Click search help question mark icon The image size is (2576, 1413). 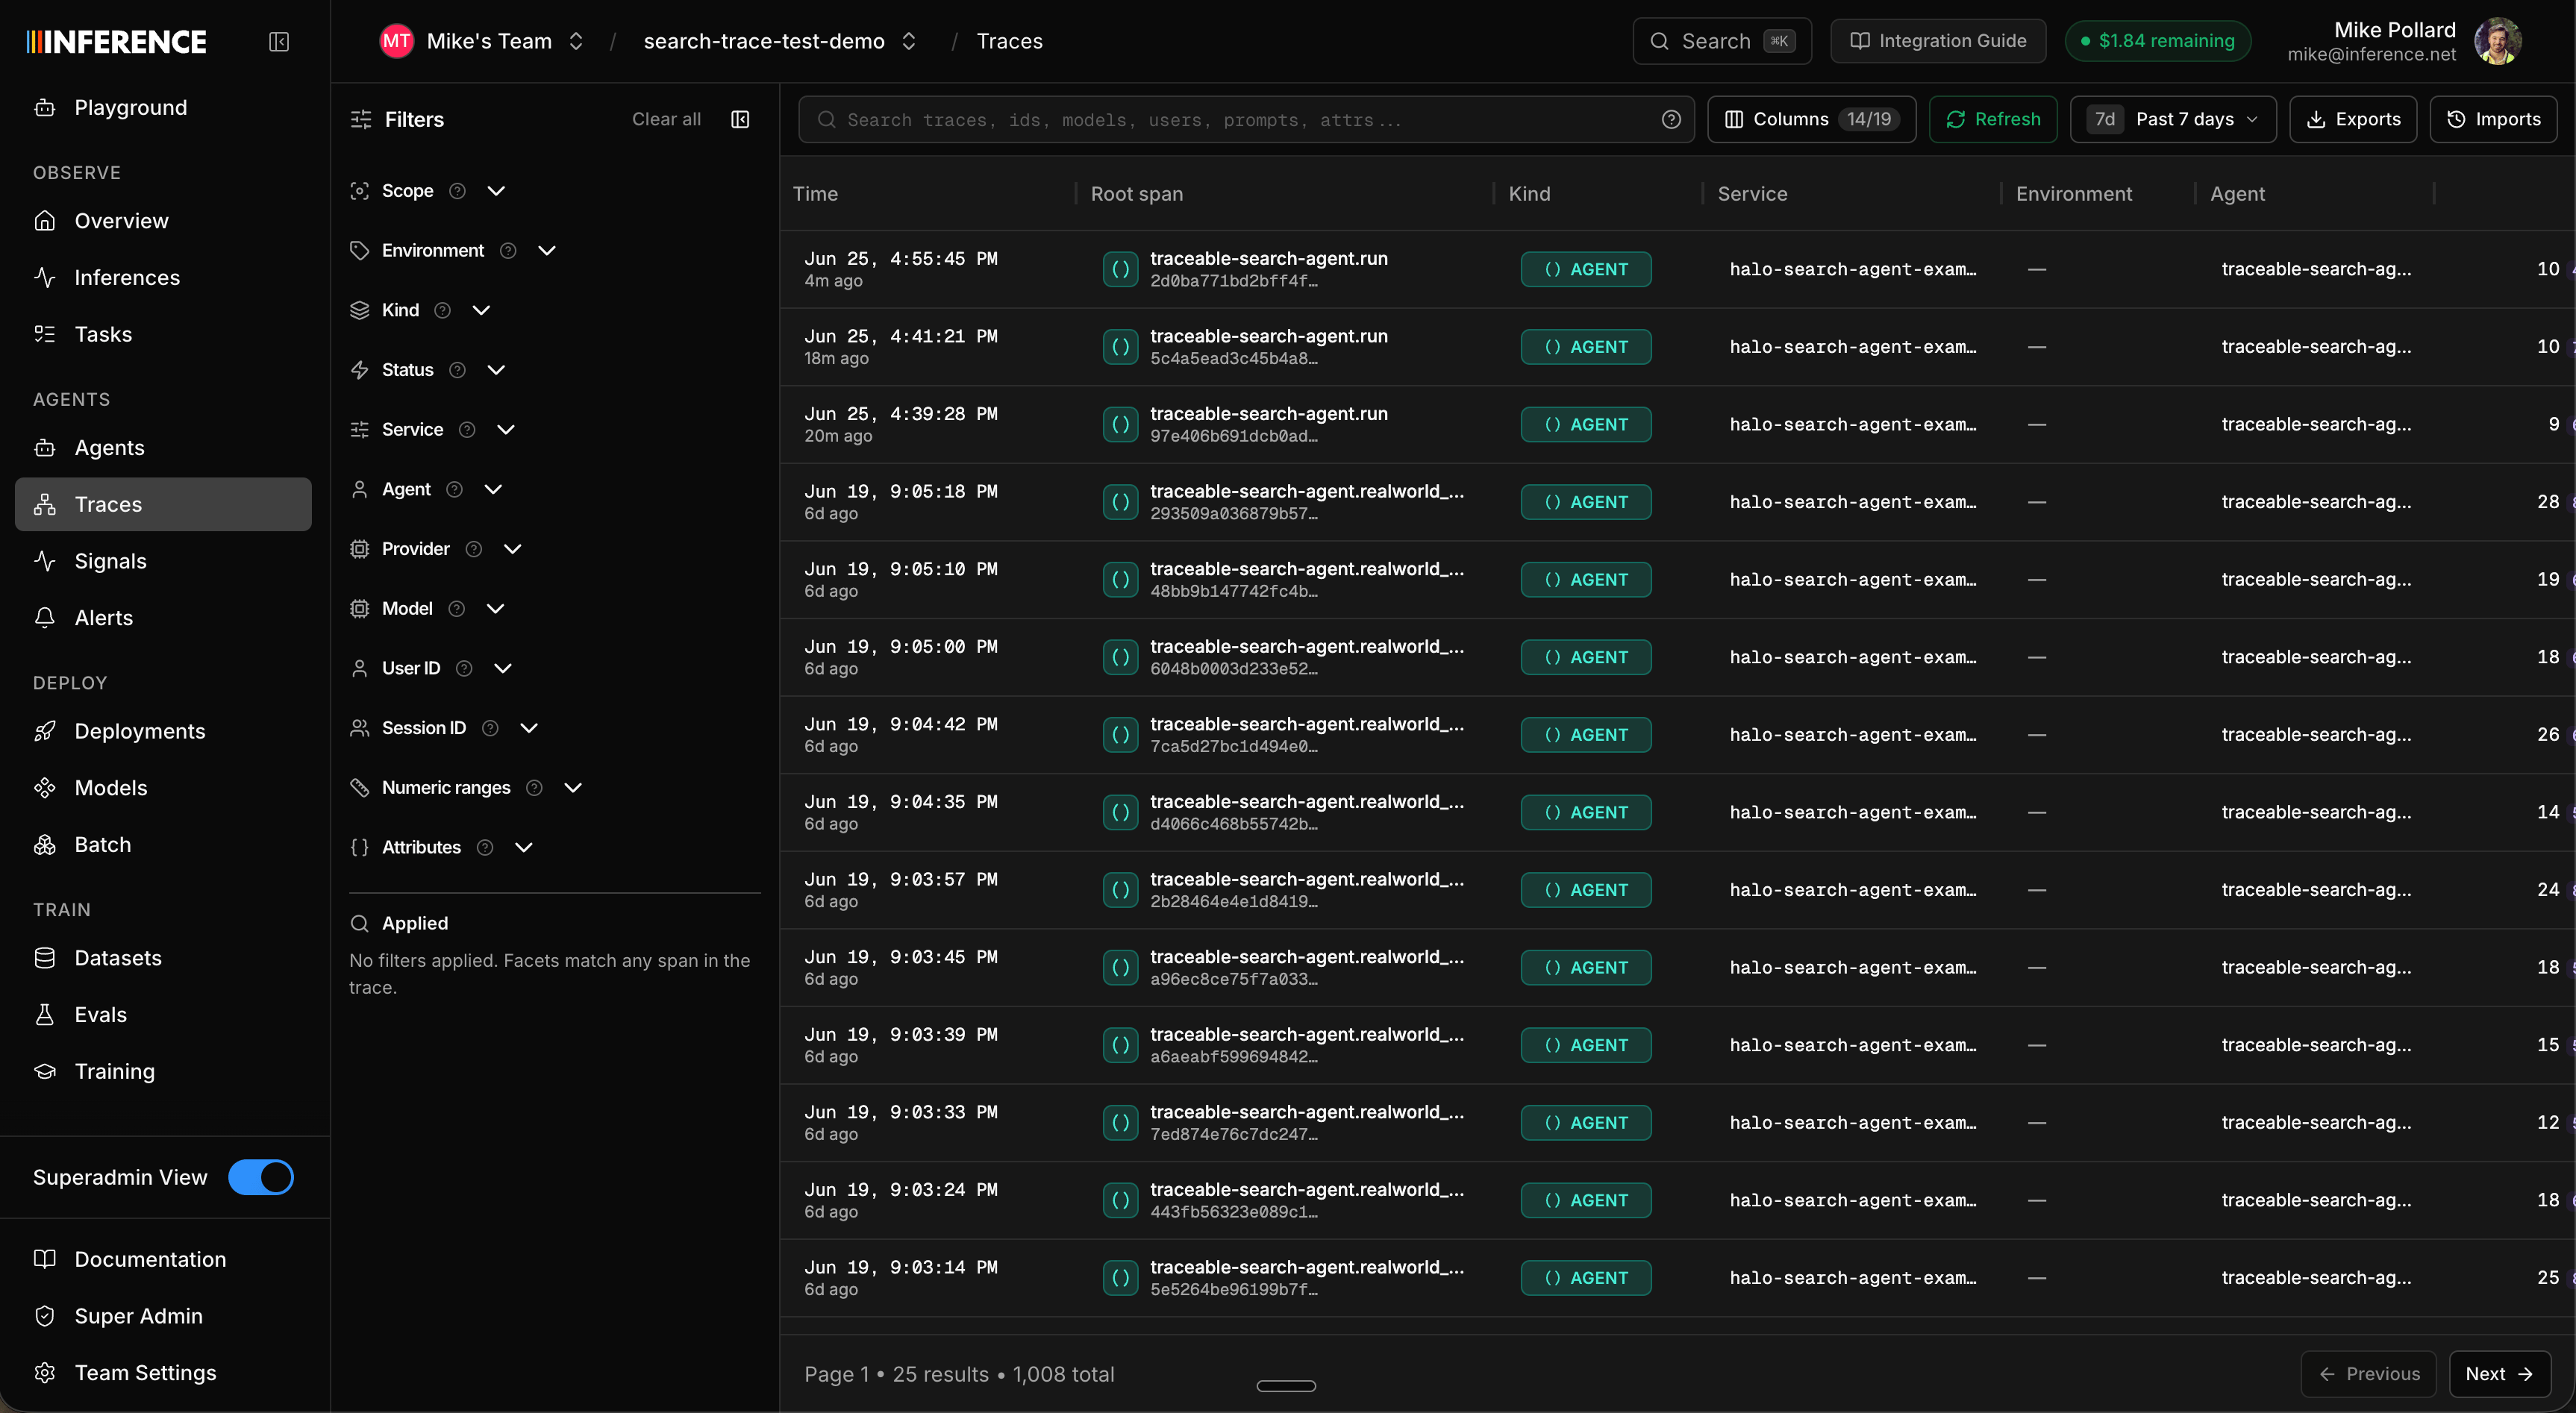coord(1671,120)
